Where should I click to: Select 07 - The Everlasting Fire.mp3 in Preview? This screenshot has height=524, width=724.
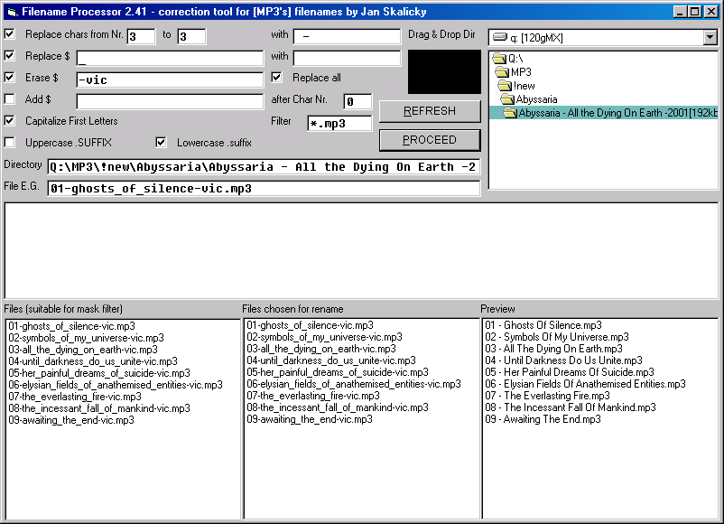click(x=547, y=396)
